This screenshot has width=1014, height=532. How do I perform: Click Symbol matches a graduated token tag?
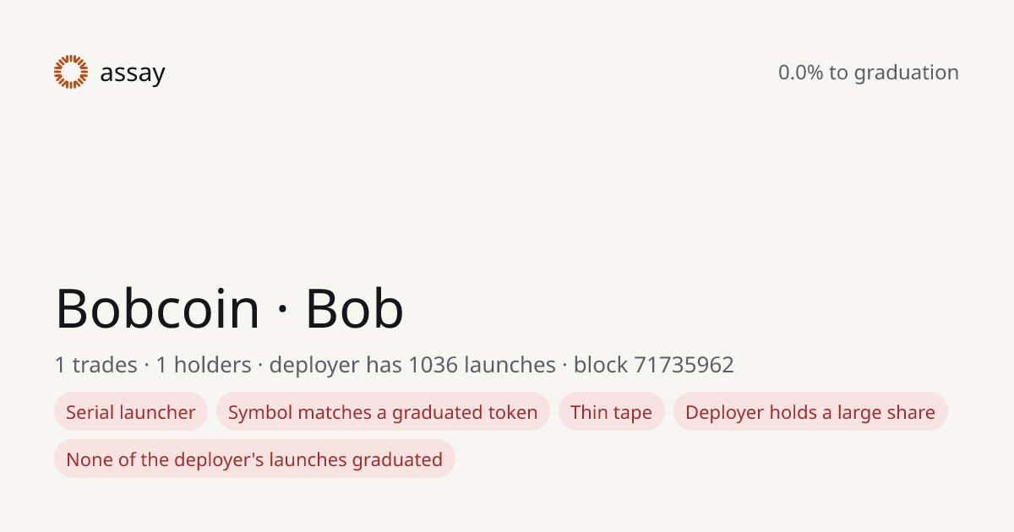[383, 412]
